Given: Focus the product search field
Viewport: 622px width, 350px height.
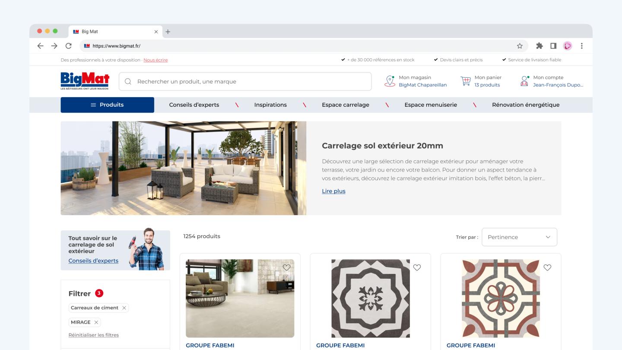Looking at the screenshot, I should [245, 81].
